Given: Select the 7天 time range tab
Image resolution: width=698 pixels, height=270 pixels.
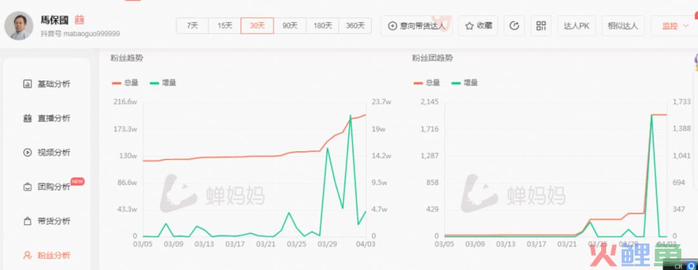Looking at the screenshot, I should coord(193,26).
